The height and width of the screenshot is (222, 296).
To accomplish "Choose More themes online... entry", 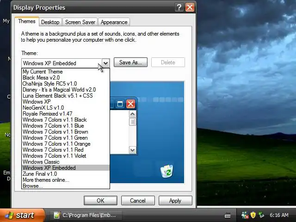I will 66,180.
